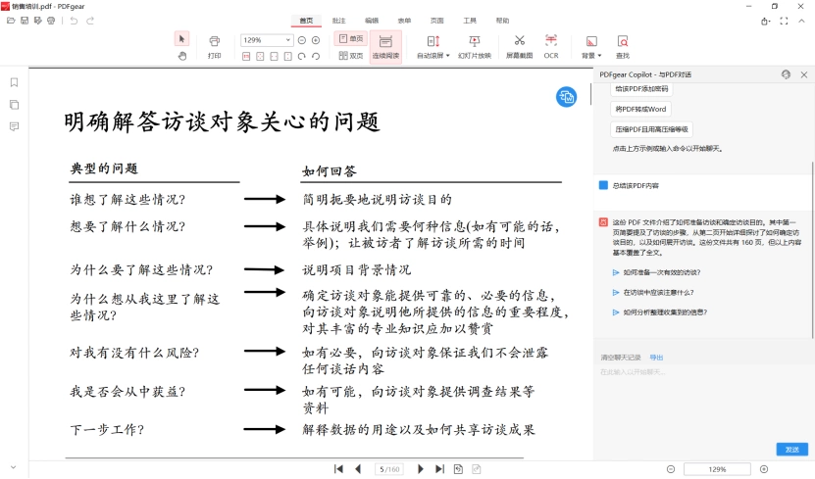Switch to the 工具 (Tools) tab
The height and width of the screenshot is (479, 815).
tap(470, 21)
